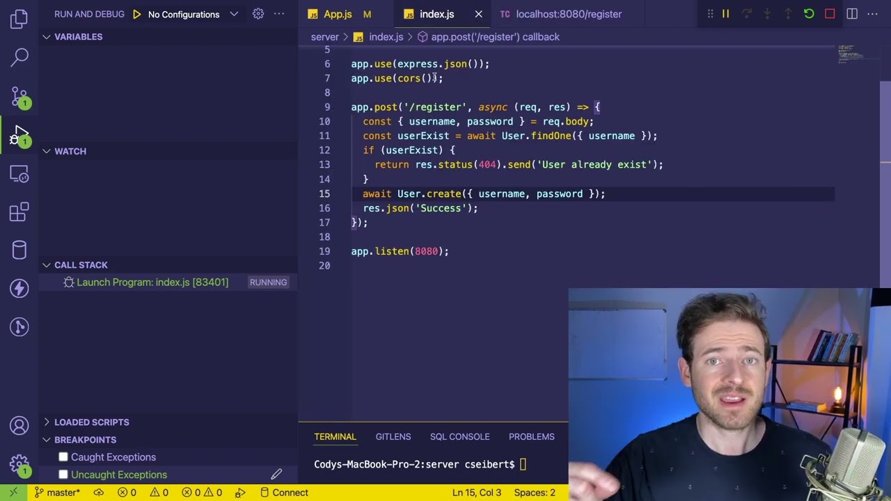The width and height of the screenshot is (891, 501).
Task: Switch to the index.js tab
Action: tap(436, 14)
